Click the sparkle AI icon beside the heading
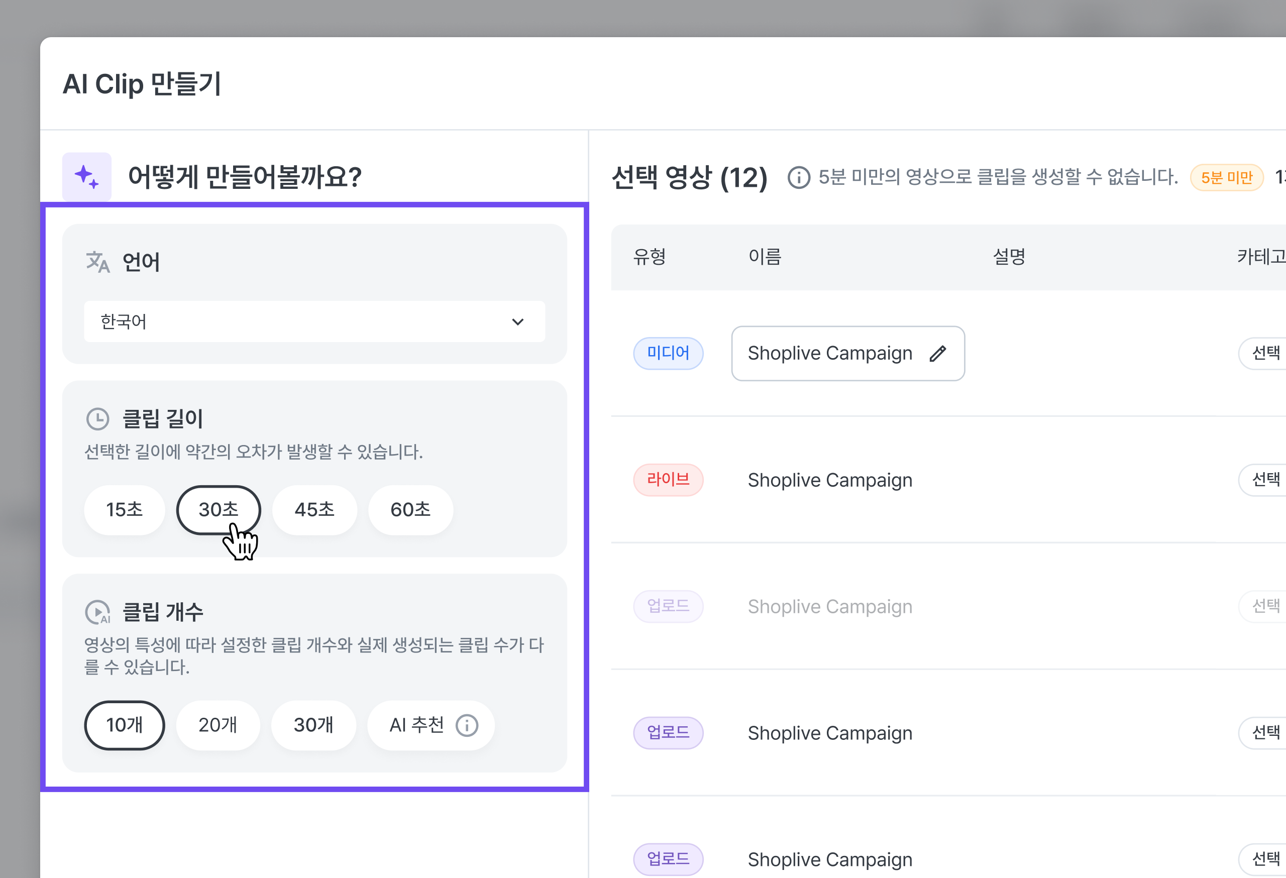This screenshot has width=1286, height=878. [87, 176]
